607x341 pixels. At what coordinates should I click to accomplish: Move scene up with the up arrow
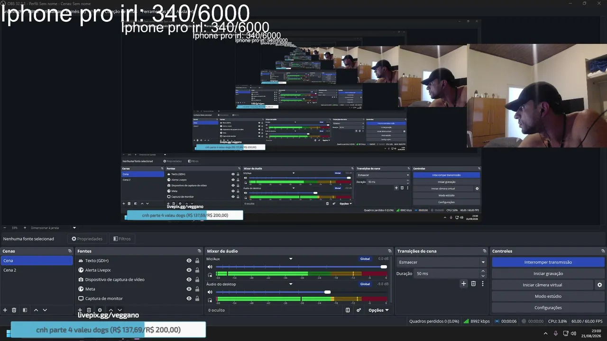36,310
